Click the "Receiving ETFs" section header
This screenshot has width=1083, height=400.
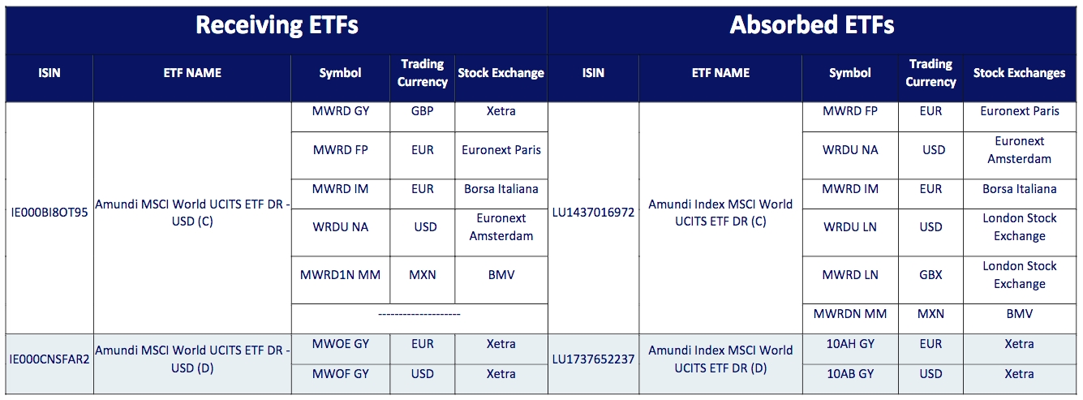(277, 26)
